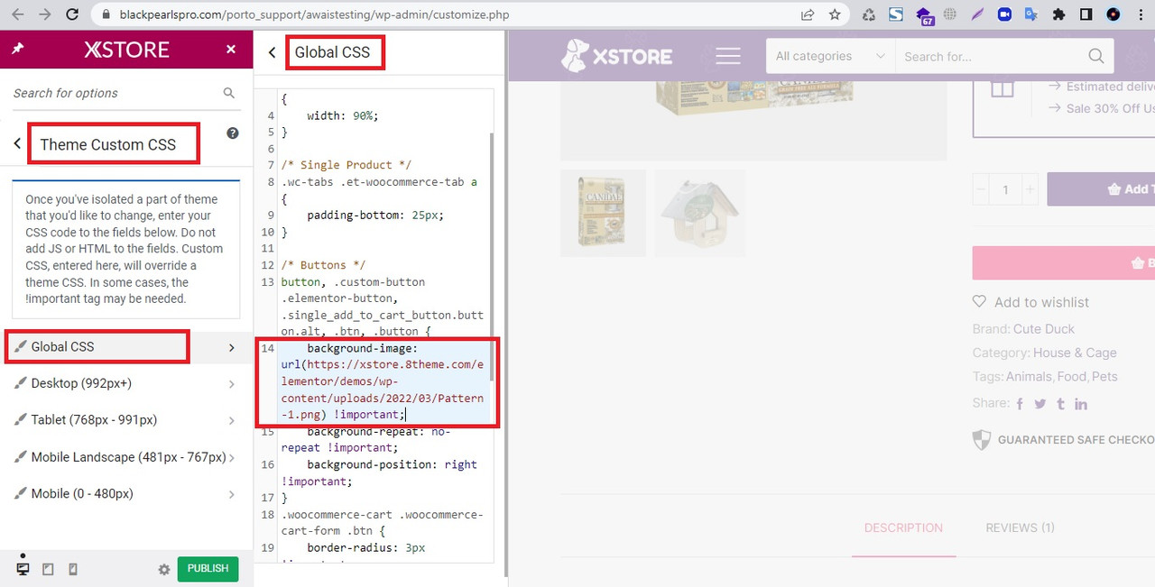Viewport: 1155px width, 587px height.
Task: Open the All categories dropdown
Action: coord(830,56)
